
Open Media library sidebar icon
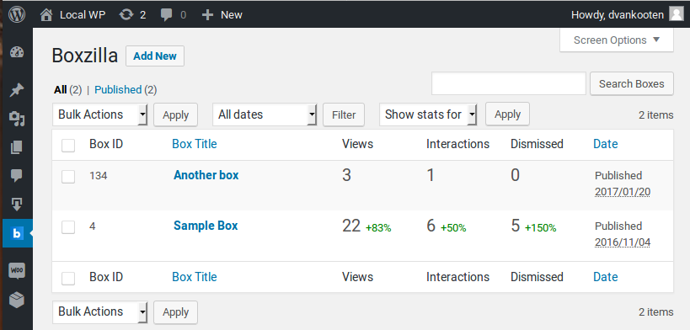click(17, 119)
